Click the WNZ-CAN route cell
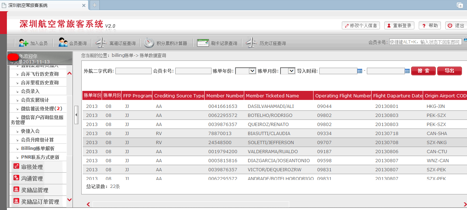 point(438,161)
